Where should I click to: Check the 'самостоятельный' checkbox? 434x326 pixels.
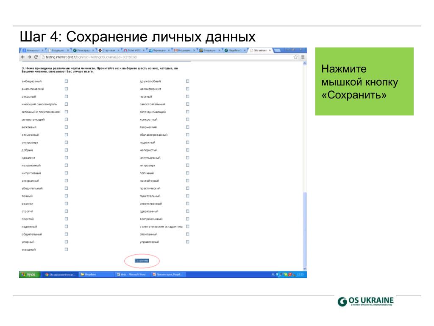coord(188,104)
